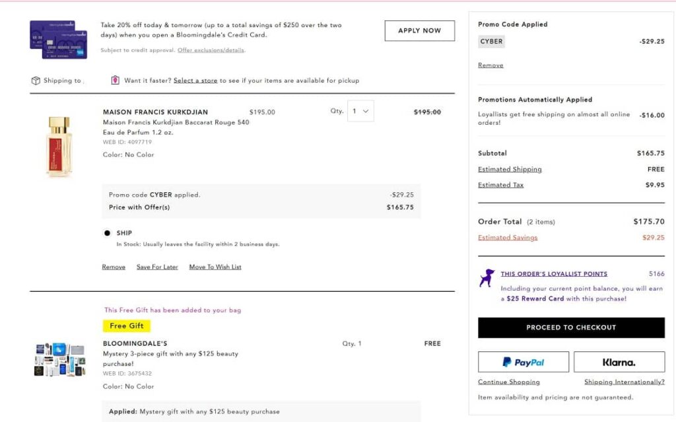
Task: Select the SHIP radio button
Action: pyautogui.click(x=107, y=233)
